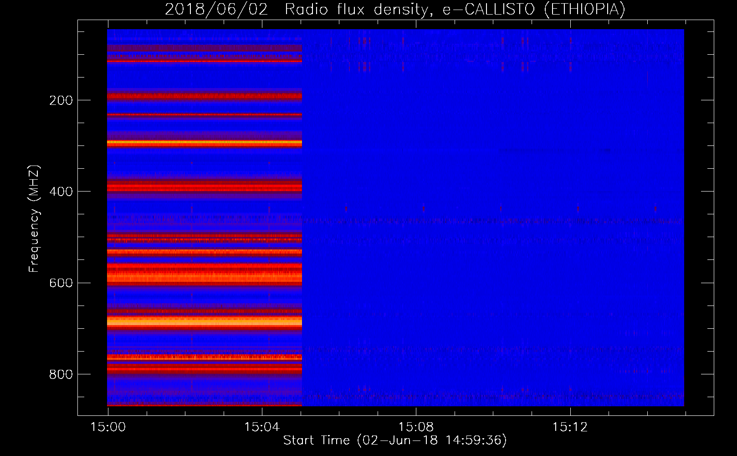Click the plot title mentioning e-CALLISTO (ETHIOPIA)
Screen dimensions: 737x456
coord(395,10)
